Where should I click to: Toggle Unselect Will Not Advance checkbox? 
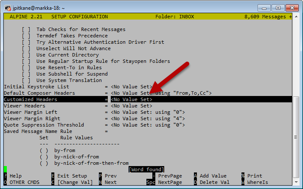[x=26, y=48]
